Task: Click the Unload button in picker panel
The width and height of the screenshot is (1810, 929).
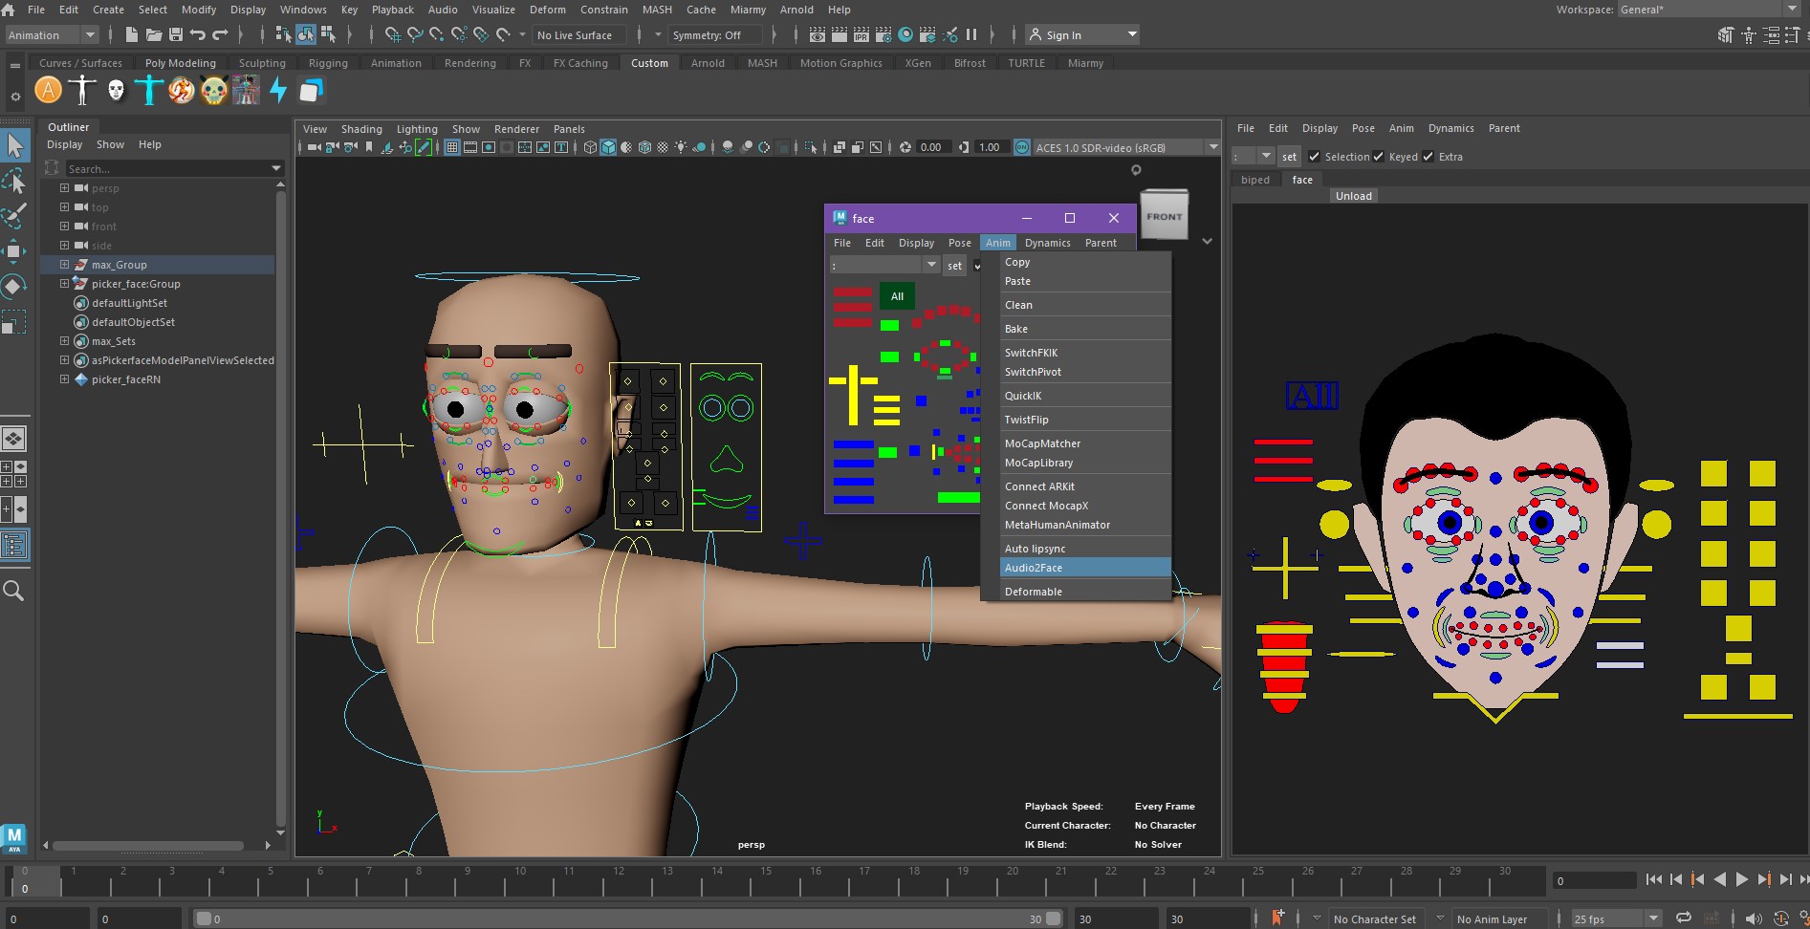Action: coord(1353,196)
